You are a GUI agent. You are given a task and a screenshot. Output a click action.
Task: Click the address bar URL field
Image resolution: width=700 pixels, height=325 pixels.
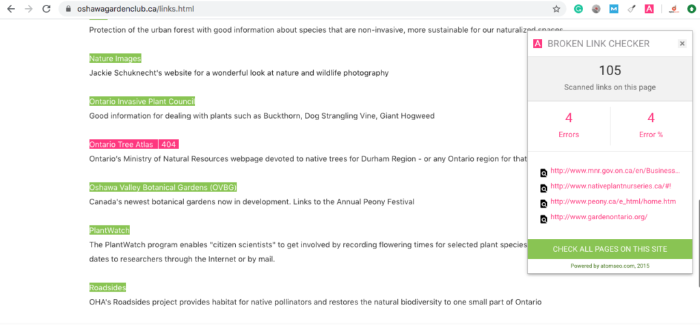click(x=308, y=9)
